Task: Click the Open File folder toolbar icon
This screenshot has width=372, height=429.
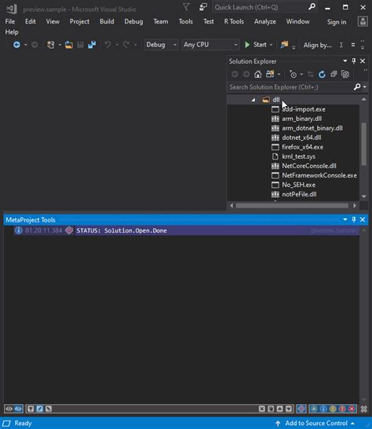Action: [68, 45]
